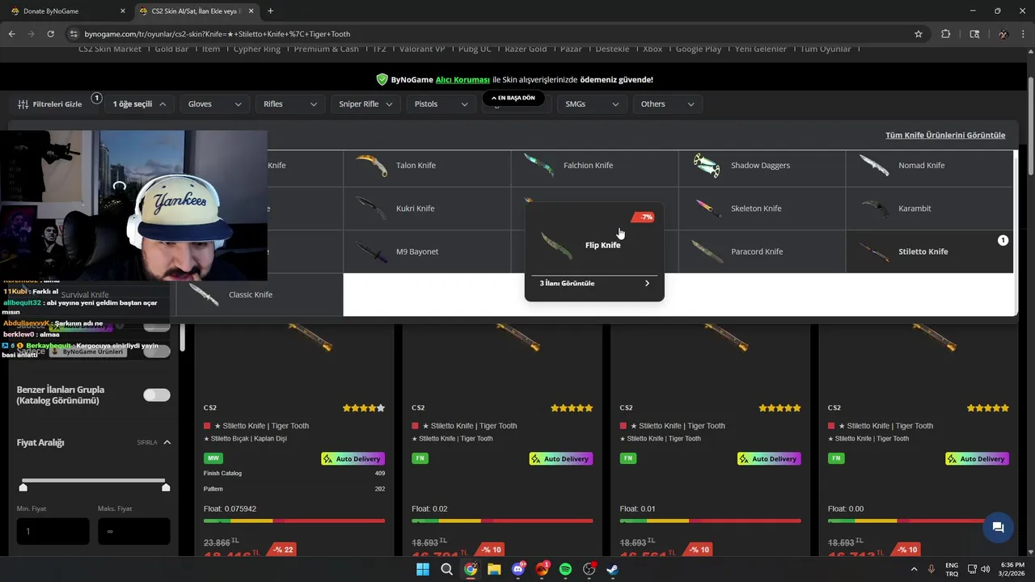Open Windows taskbar search

click(x=446, y=569)
